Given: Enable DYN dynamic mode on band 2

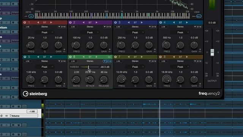Looking at the screenshot, I should pyautogui.click(x=107, y=27).
